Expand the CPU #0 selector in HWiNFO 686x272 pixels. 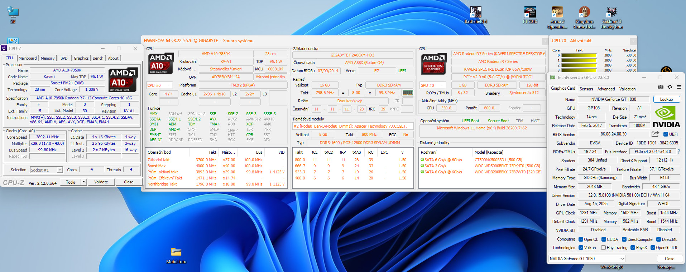point(159,85)
